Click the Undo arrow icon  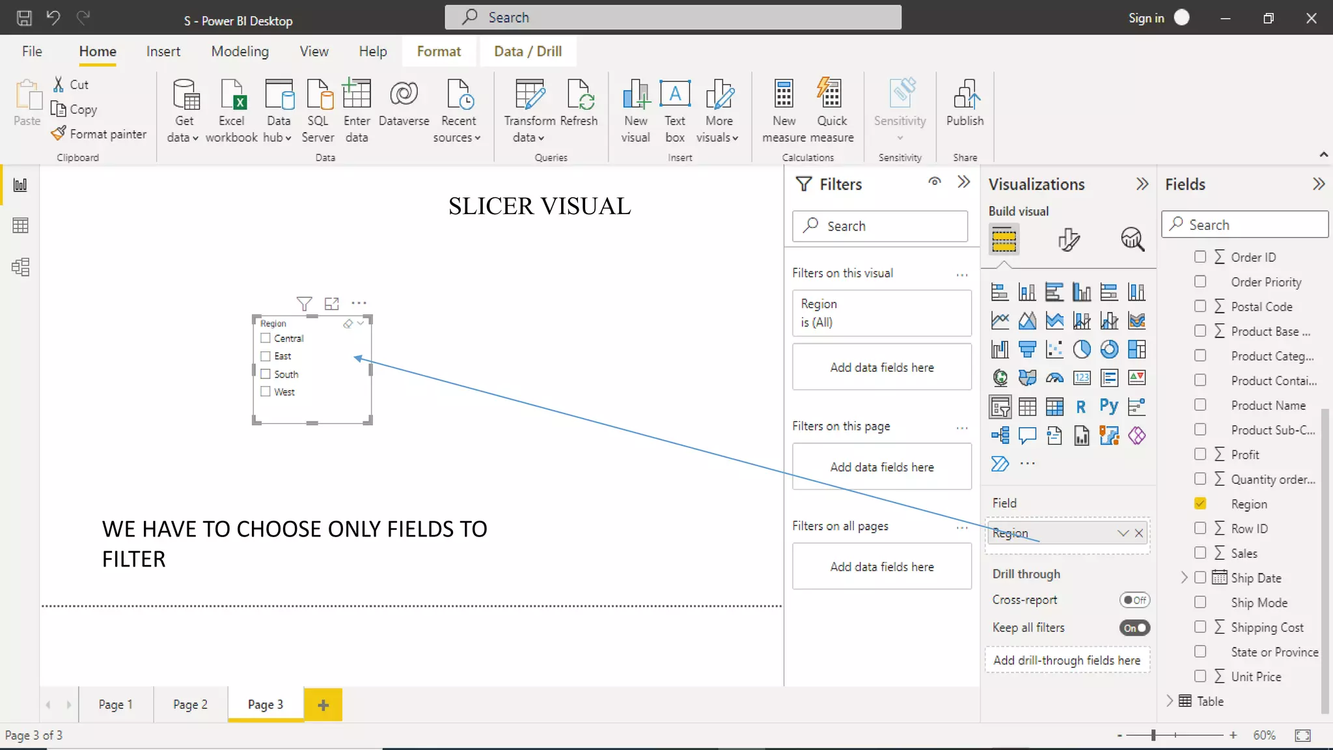[x=53, y=18]
